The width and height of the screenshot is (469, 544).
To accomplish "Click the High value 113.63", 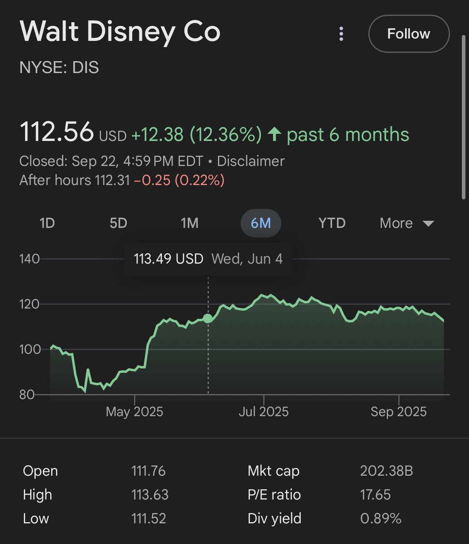I will click(149, 495).
